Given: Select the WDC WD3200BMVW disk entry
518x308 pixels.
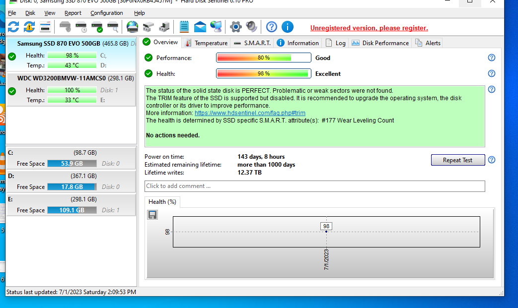Looking at the screenshot, I should (72, 90).
